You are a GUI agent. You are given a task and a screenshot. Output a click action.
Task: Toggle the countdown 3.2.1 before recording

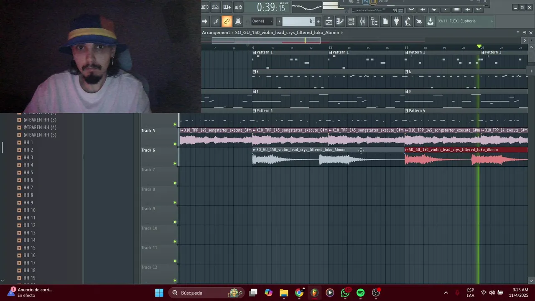tap(215, 7)
